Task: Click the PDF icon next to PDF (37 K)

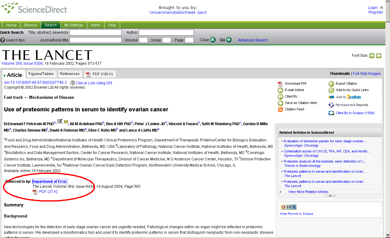Action: pyautogui.click(x=35, y=192)
